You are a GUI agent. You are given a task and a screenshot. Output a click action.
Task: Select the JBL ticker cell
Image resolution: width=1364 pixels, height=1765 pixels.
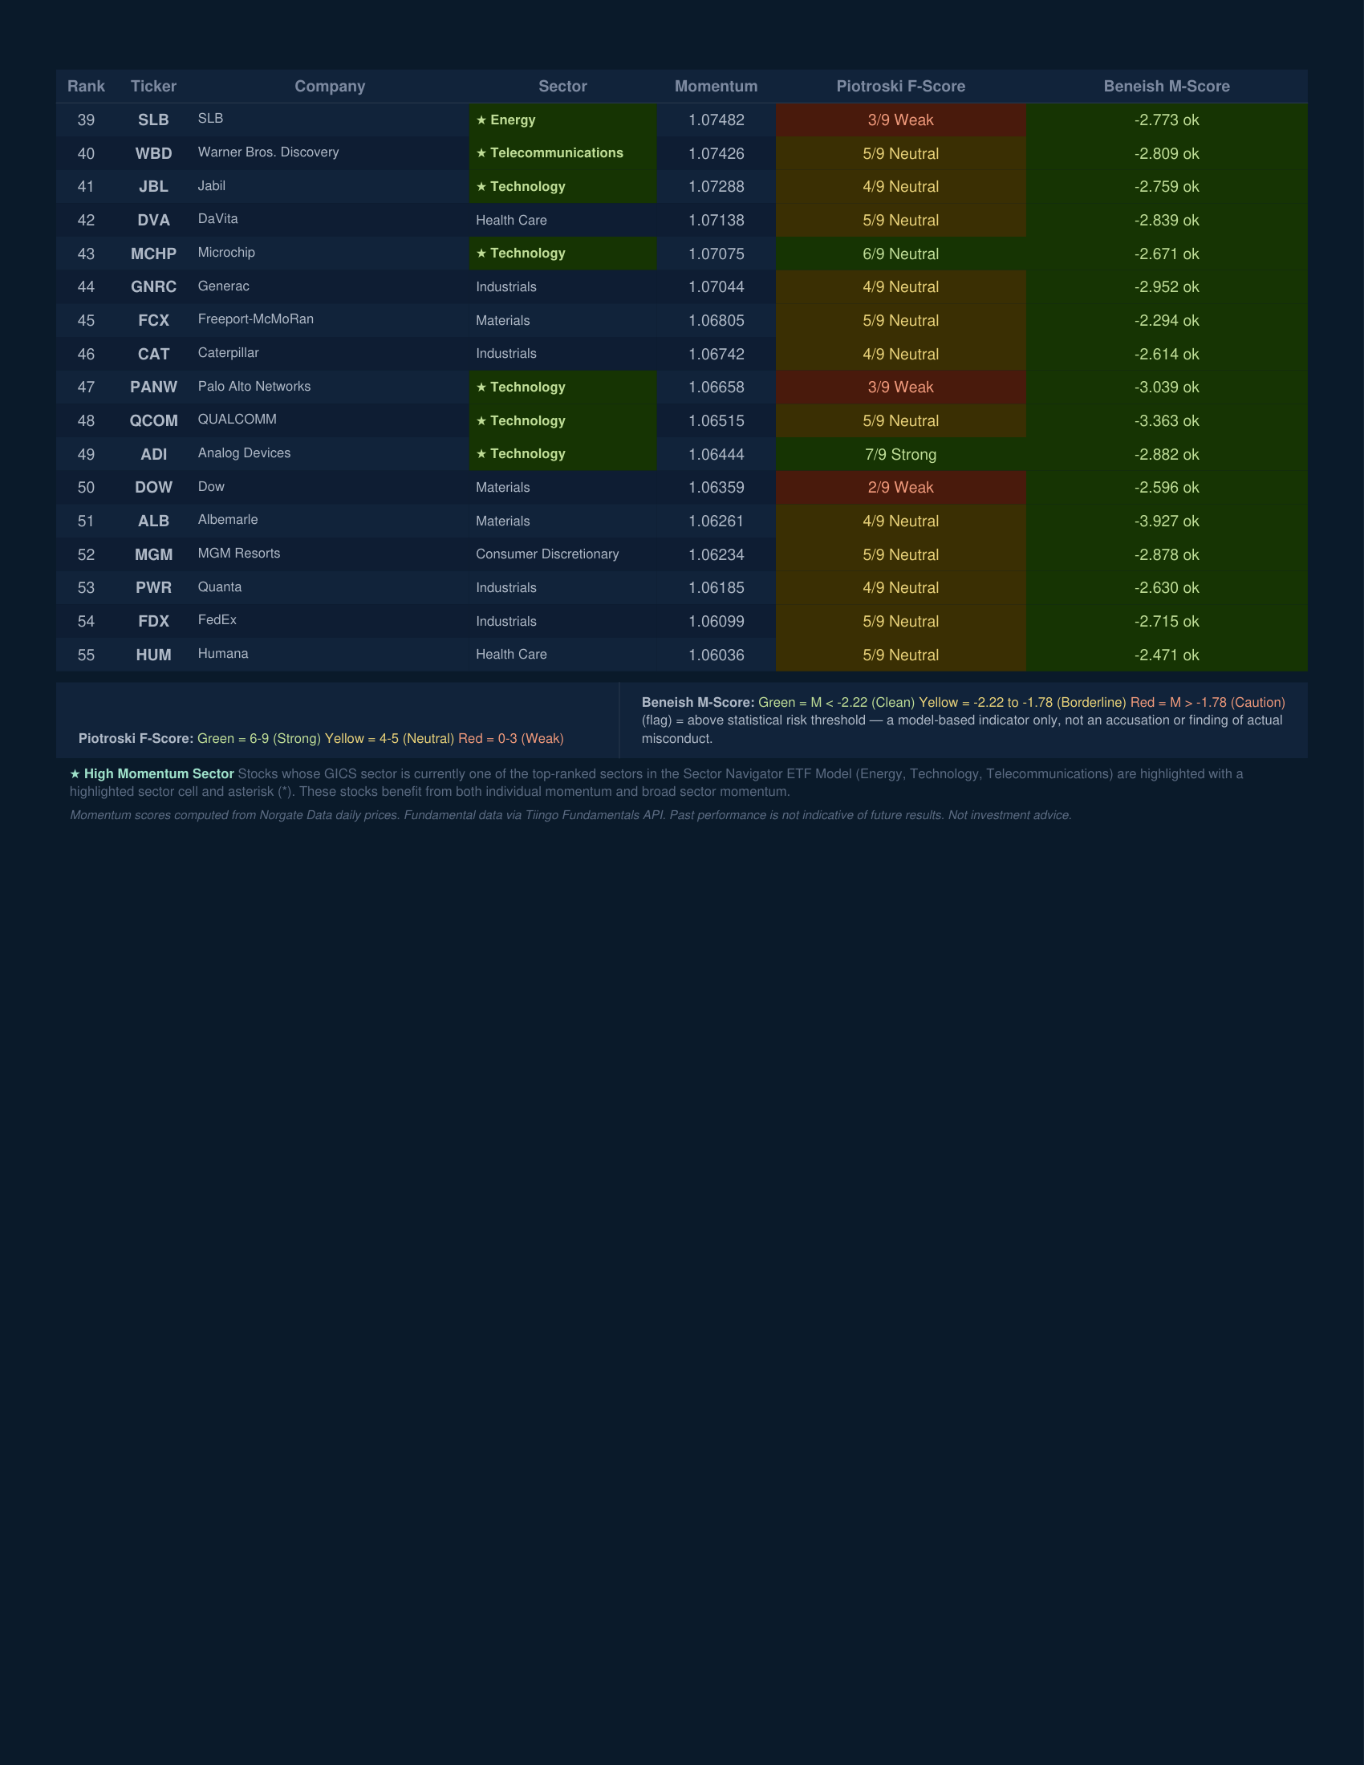click(153, 187)
